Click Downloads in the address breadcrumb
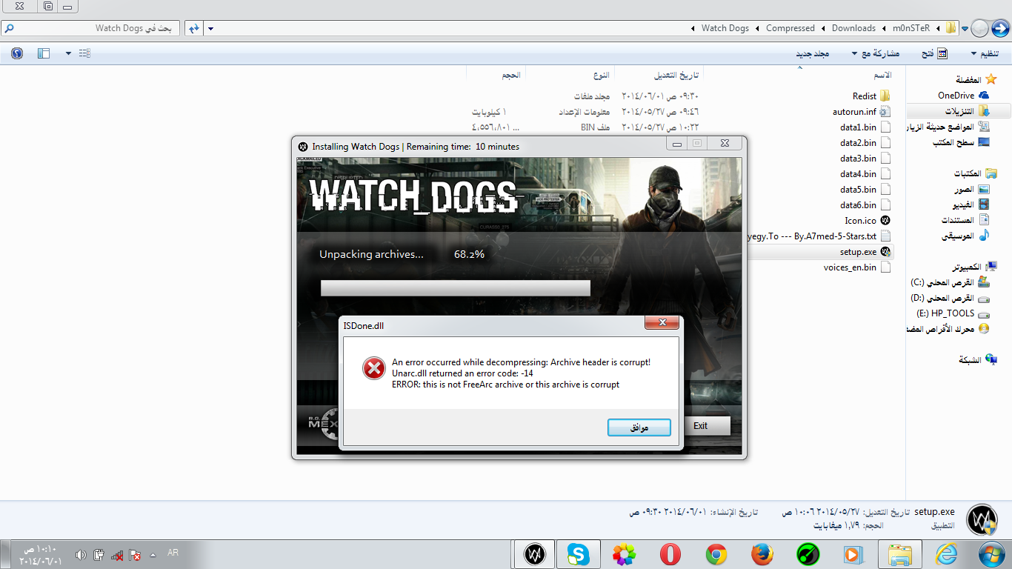This screenshot has width=1012, height=569. point(853,28)
